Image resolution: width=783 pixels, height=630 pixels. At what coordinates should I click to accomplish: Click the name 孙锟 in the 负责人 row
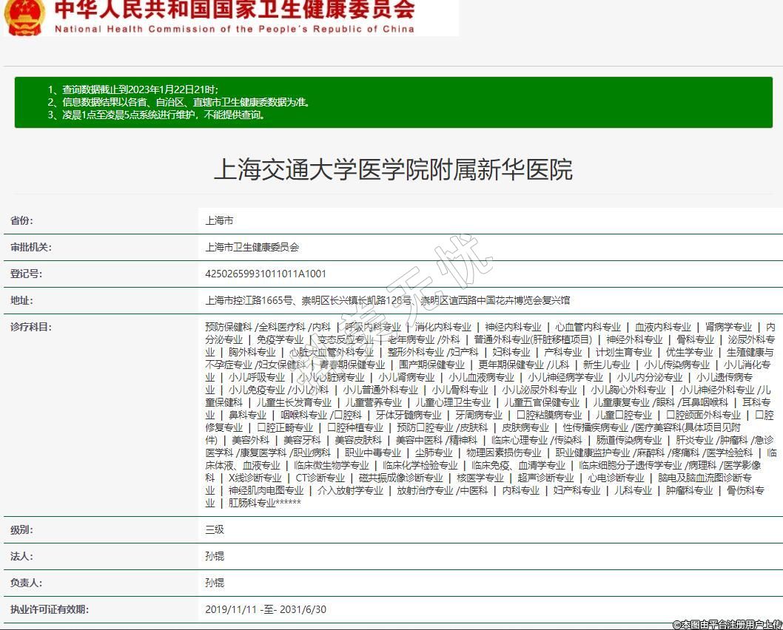214,583
